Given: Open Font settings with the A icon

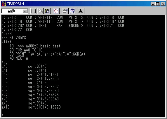Looking at the screenshot, I should pyautogui.click(x=81, y=11).
